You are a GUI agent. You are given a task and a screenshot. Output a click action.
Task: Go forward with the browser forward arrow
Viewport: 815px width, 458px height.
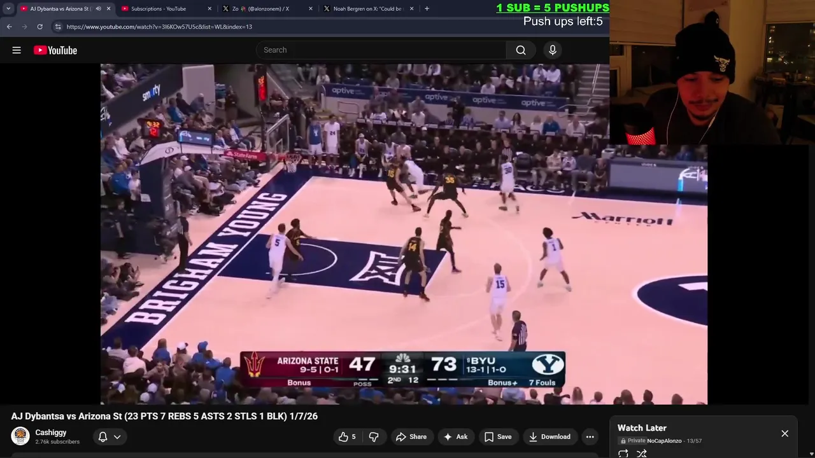pyautogui.click(x=24, y=27)
